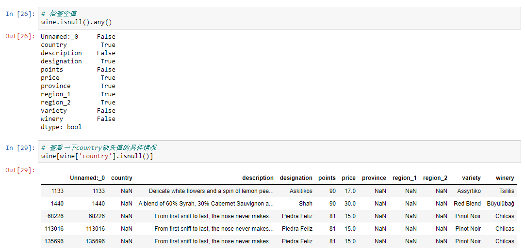Click 'Unnamed:_0 False' output line
Screen dimensions: 525x252
coord(78,36)
